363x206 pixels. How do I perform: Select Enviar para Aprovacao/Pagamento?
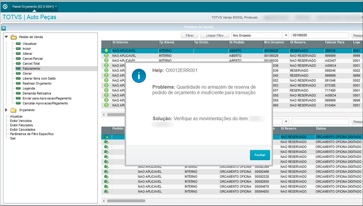(x=47, y=98)
